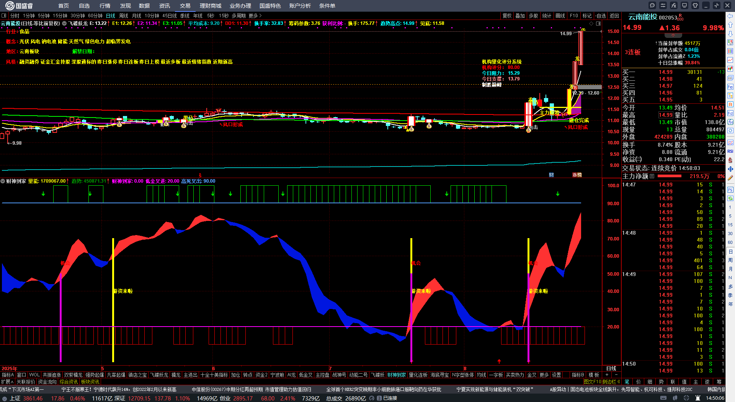Screen dimensions: 735x402
Task: Switch to the 60分钟 period tab
Action: [x=95, y=16]
